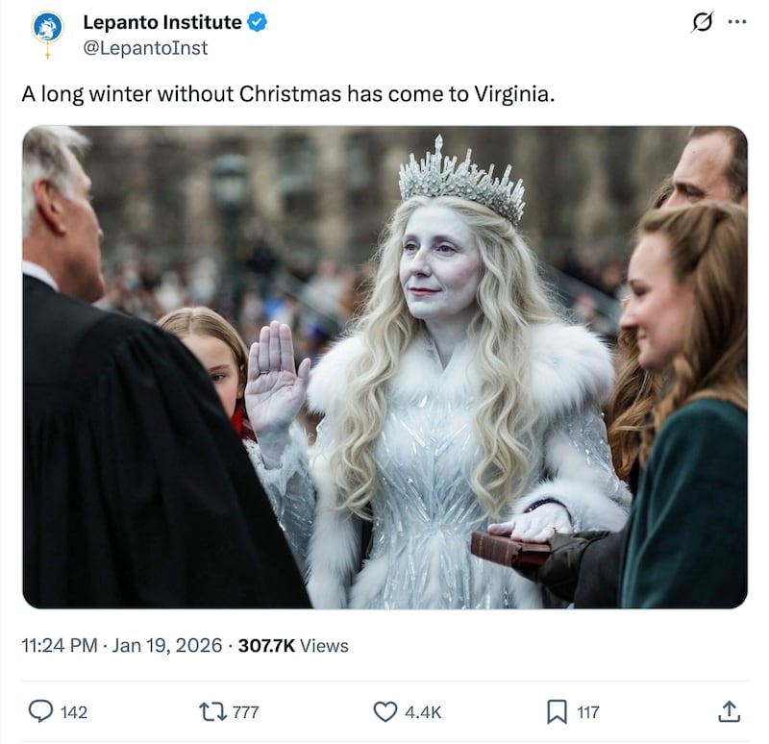Click the 142 replies count
The height and width of the screenshot is (744, 769).
tap(74, 712)
